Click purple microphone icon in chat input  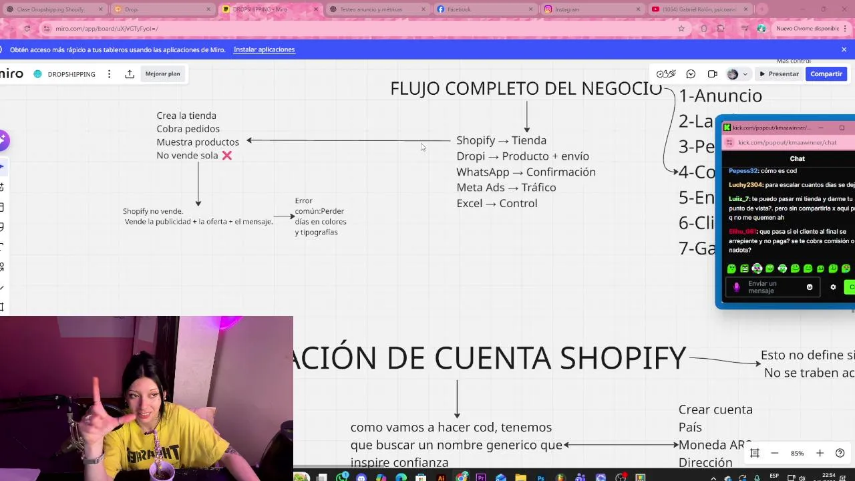737,287
